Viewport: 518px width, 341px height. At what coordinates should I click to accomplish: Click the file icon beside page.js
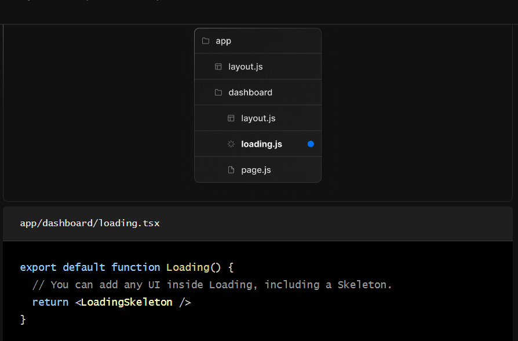pyautogui.click(x=231, y=170)
